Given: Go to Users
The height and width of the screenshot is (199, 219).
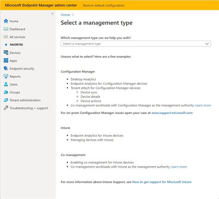Looking at the screenshot, I should 13,84.
